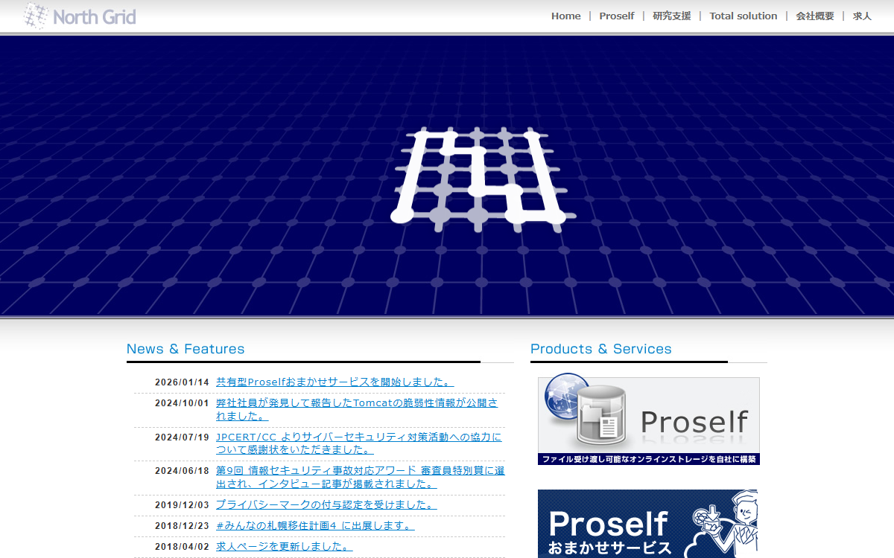Image resolution: width=894 pixels, height=558 pixels.
Task: Click the date 2018/12/23
Action: pos(183,526)
